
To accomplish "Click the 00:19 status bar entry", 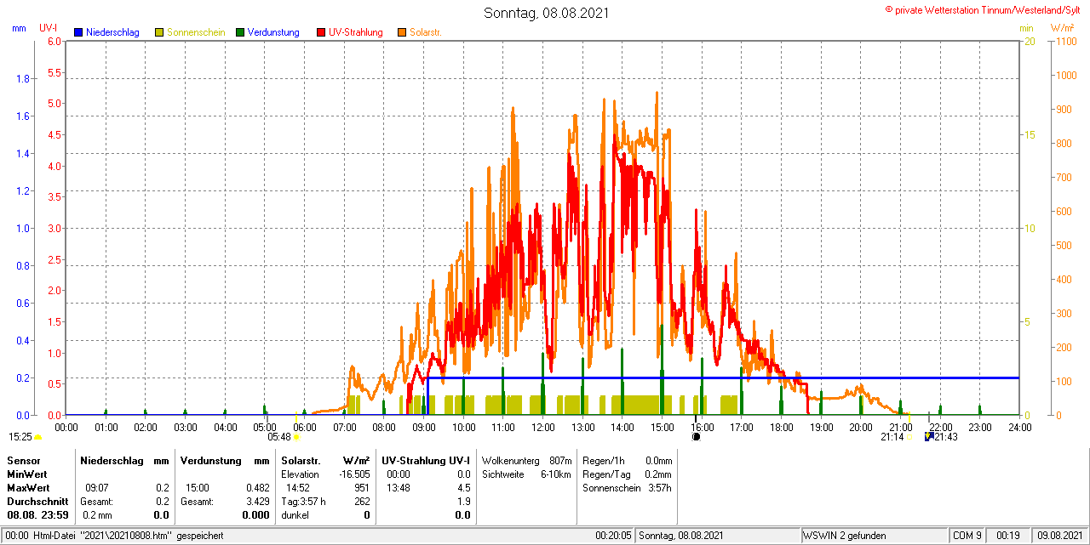I will (1007, 536).
